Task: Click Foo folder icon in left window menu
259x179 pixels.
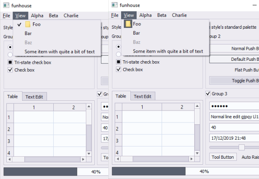Action: 28,24
